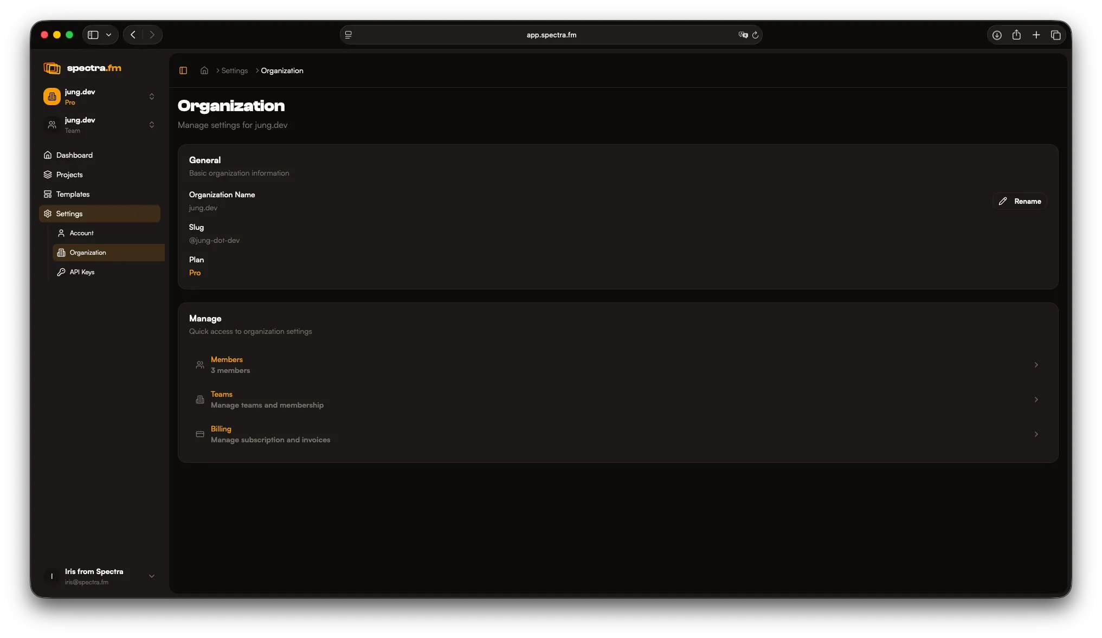Click the spectra.fm logo
This screenshot has height=638, width=1102.
pyautogui.click(x=82, y=68)
